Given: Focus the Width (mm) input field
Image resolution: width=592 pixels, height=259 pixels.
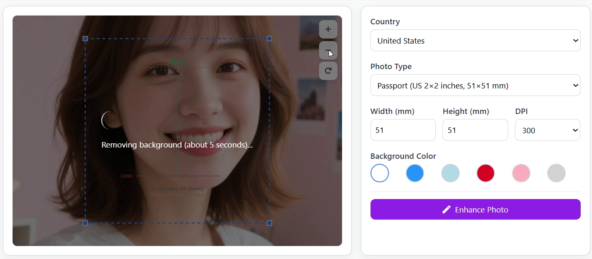Looking at the screenshot, I should [403, 130].
